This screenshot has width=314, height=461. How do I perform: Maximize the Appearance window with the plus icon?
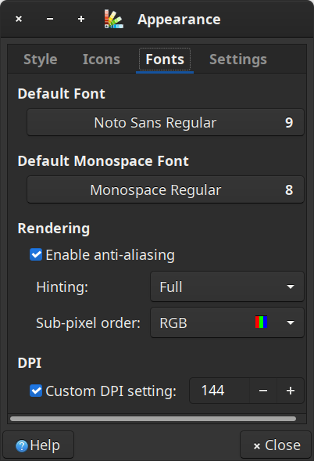[x=81, y=19]
